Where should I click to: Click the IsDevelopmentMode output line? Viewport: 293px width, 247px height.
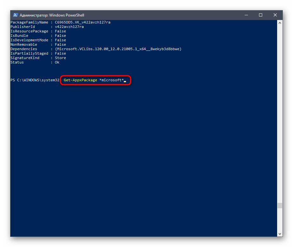tap(38, 40)
